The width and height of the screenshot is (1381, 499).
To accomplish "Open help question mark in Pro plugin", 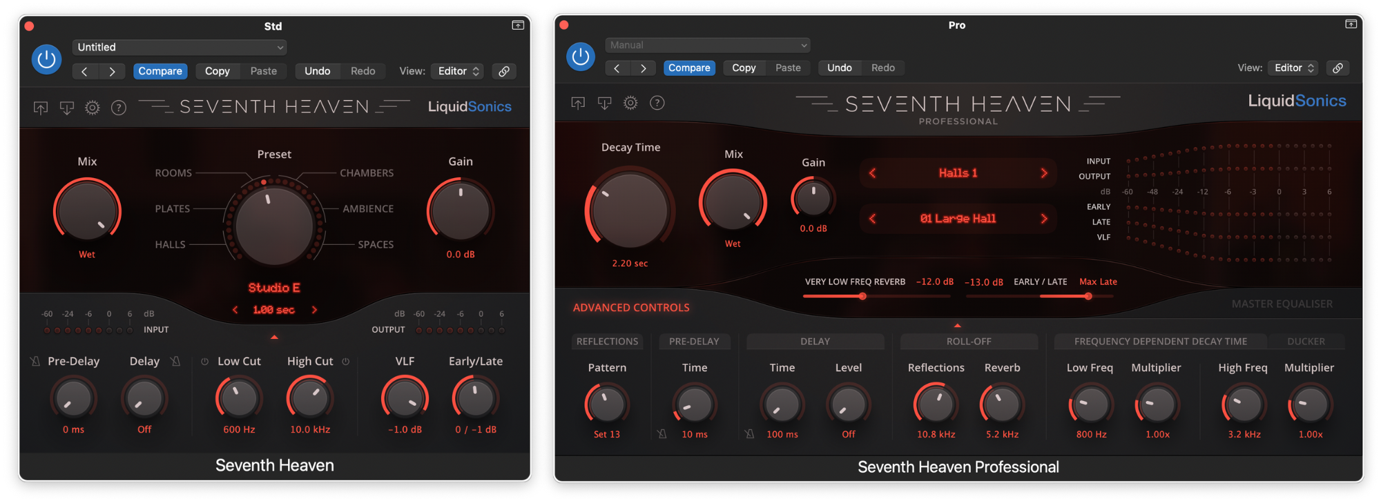I will click(x=657, y=103).
